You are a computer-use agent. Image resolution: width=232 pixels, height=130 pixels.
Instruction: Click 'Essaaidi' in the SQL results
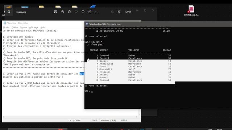[105, 72]
